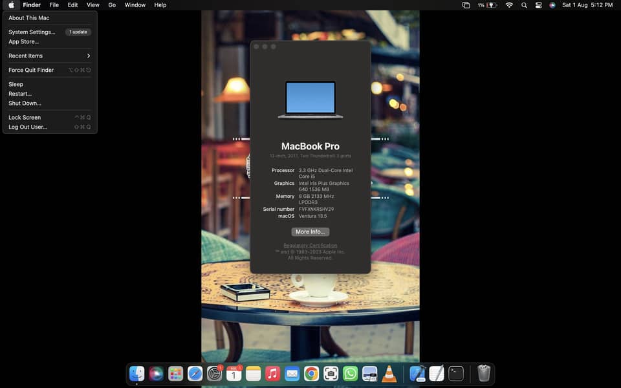Click serial number FVFXNKRSHV29
The width and height of the screenshot is (621, 388).
point(316,209)
